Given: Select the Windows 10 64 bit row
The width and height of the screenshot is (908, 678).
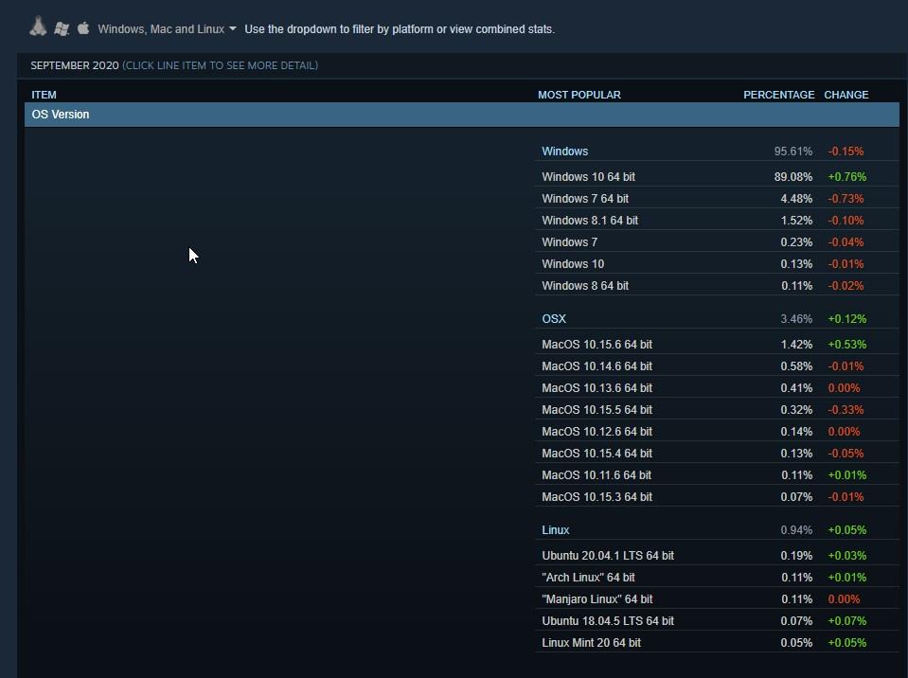Looking at the screenshot, I should (717, 176).
